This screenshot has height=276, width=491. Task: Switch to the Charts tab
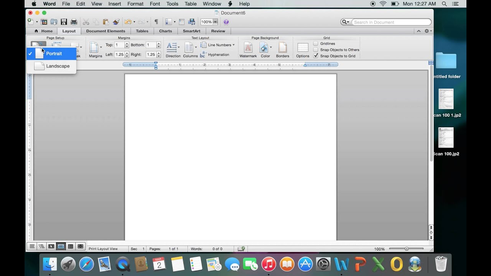(165, 31)
